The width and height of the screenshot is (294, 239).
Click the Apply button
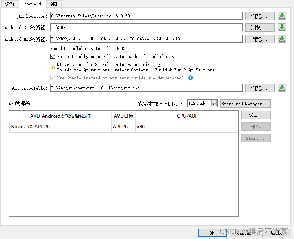277,233
